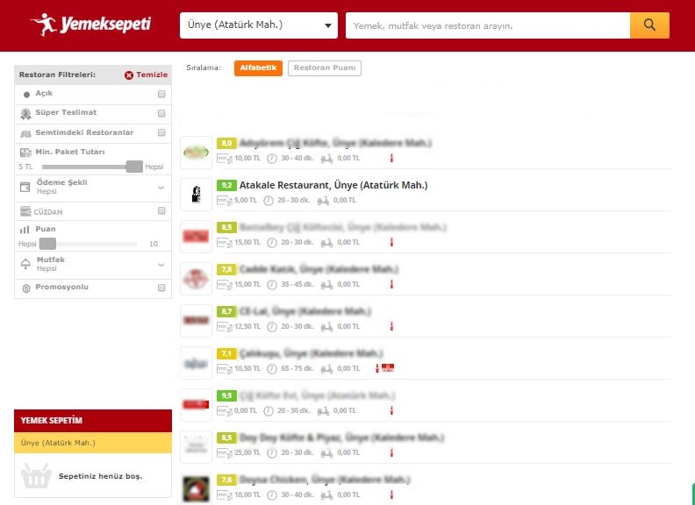Click the 8,0 rating restaurant logo
The height and width of the screenshot is (505, 695).
196,153
